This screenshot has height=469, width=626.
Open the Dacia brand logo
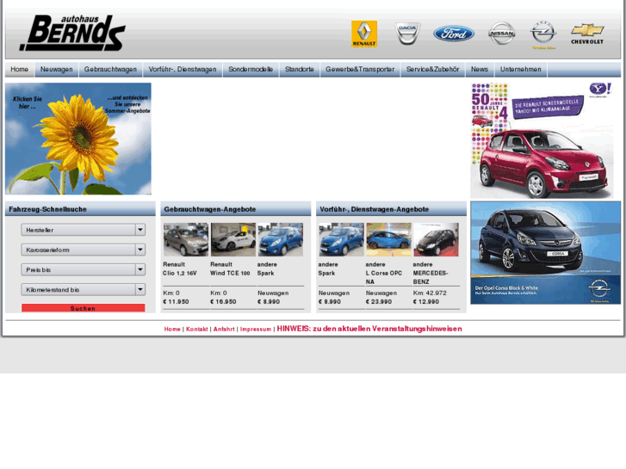[407, 34]
